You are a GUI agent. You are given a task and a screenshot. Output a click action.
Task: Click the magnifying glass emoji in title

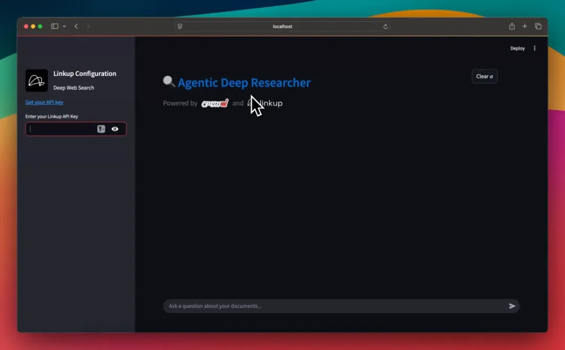tap(168, 82)
